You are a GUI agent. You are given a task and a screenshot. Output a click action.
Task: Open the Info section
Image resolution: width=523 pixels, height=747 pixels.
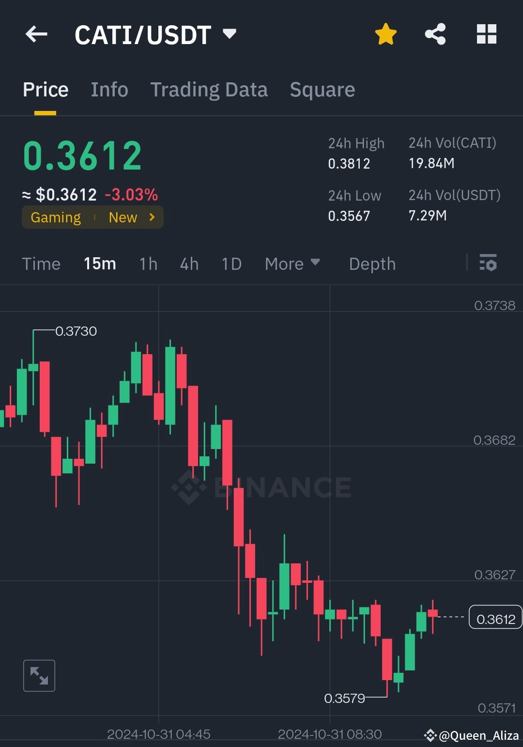point(109,89)
